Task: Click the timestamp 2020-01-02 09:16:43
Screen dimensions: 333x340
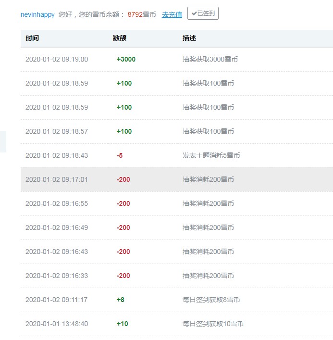Action: coord(57,252)
